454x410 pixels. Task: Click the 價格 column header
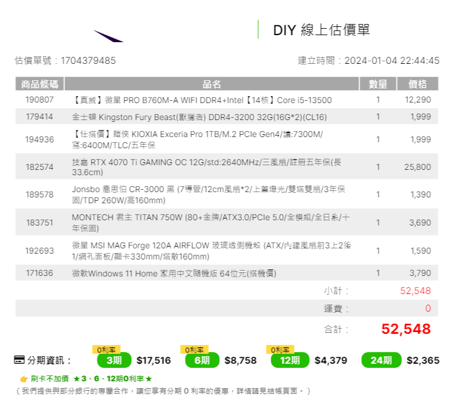418,84
